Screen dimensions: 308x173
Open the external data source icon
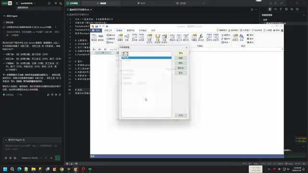tap(157, 38)
